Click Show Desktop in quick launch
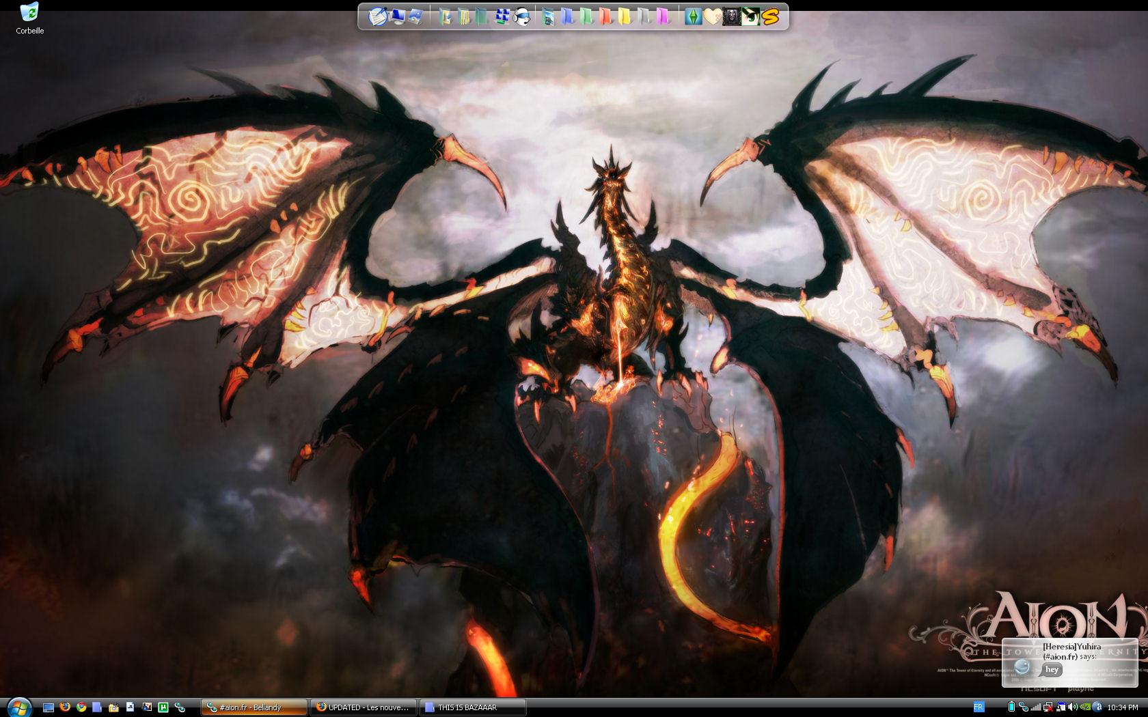The width and height of the screenshot is (1148, 717). [49, 707]
